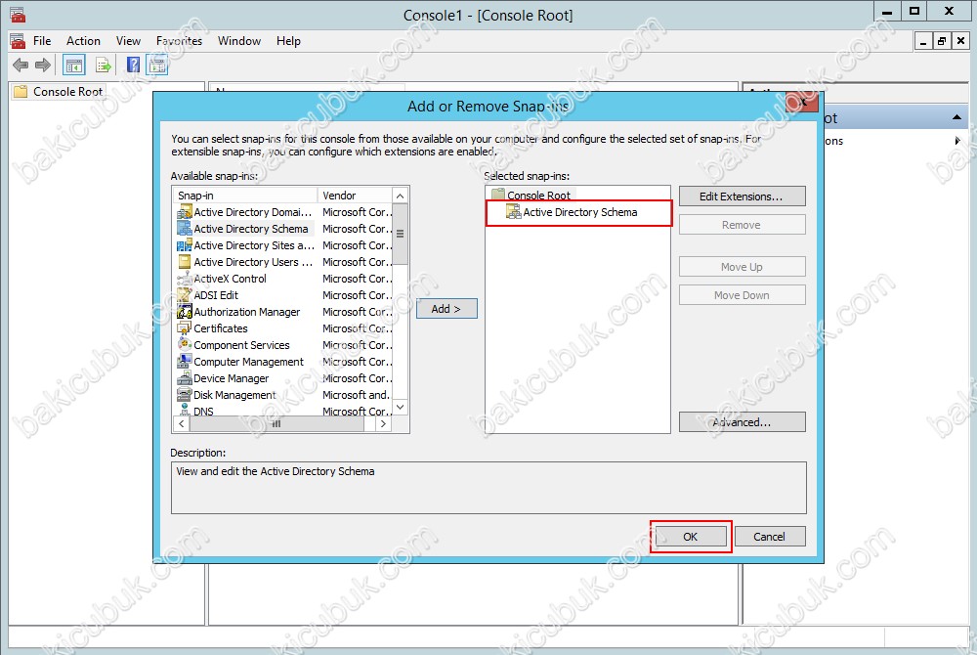Click the Add > button

446,309
